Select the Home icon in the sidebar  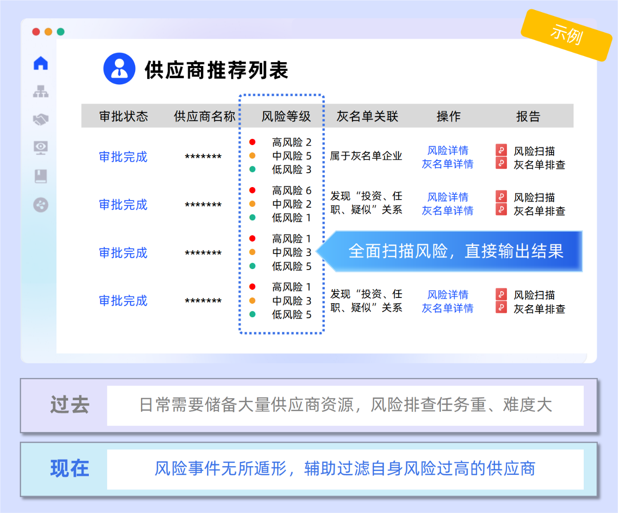coord(40,62)
